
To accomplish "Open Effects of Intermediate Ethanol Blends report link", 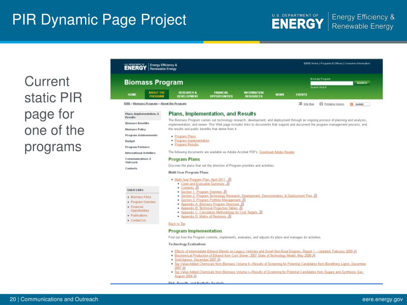I will (x=264, y=251).
